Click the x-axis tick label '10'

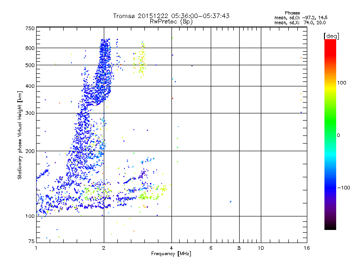[261, 248]
